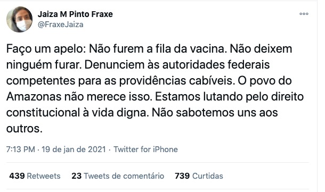
Task: View the 439 Retweets list
Action: pyautogui.click(x=35, y=176)
